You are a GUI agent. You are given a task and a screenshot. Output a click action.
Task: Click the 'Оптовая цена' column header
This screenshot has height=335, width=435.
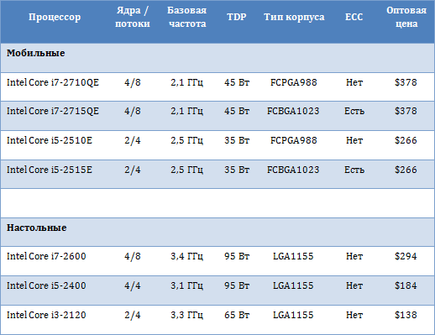coord(406,17)
